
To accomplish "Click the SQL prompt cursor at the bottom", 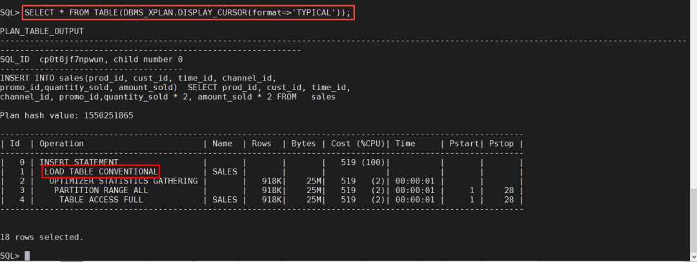I will pos(26,256).
